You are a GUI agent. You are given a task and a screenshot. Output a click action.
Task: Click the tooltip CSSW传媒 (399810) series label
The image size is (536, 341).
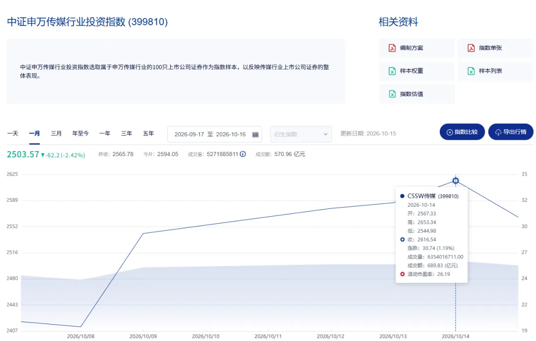tap(433, 196)
